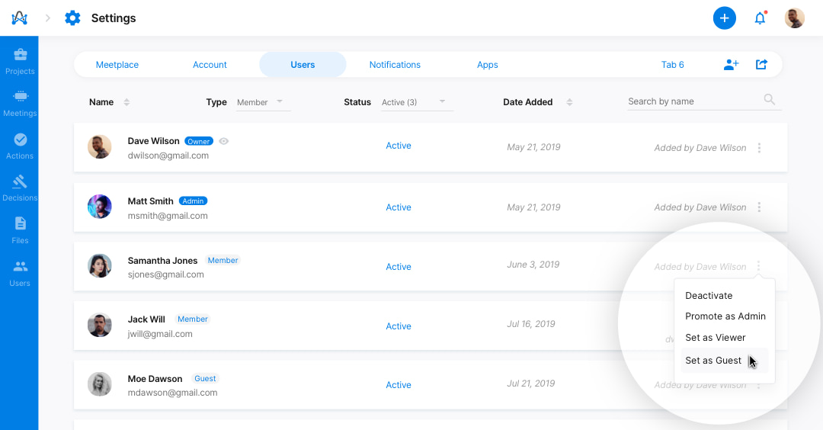The image size is (823, 430).
Task: Click Active status for Jack Will
Action: (399, 326)
